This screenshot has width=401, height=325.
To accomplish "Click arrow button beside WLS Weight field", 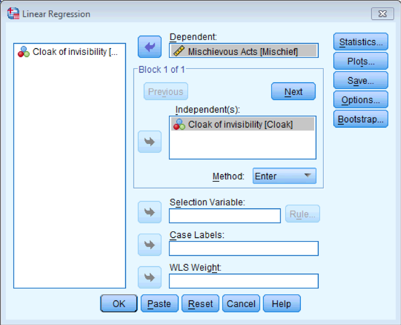I will pyautogui.click(x=149, y=277).
